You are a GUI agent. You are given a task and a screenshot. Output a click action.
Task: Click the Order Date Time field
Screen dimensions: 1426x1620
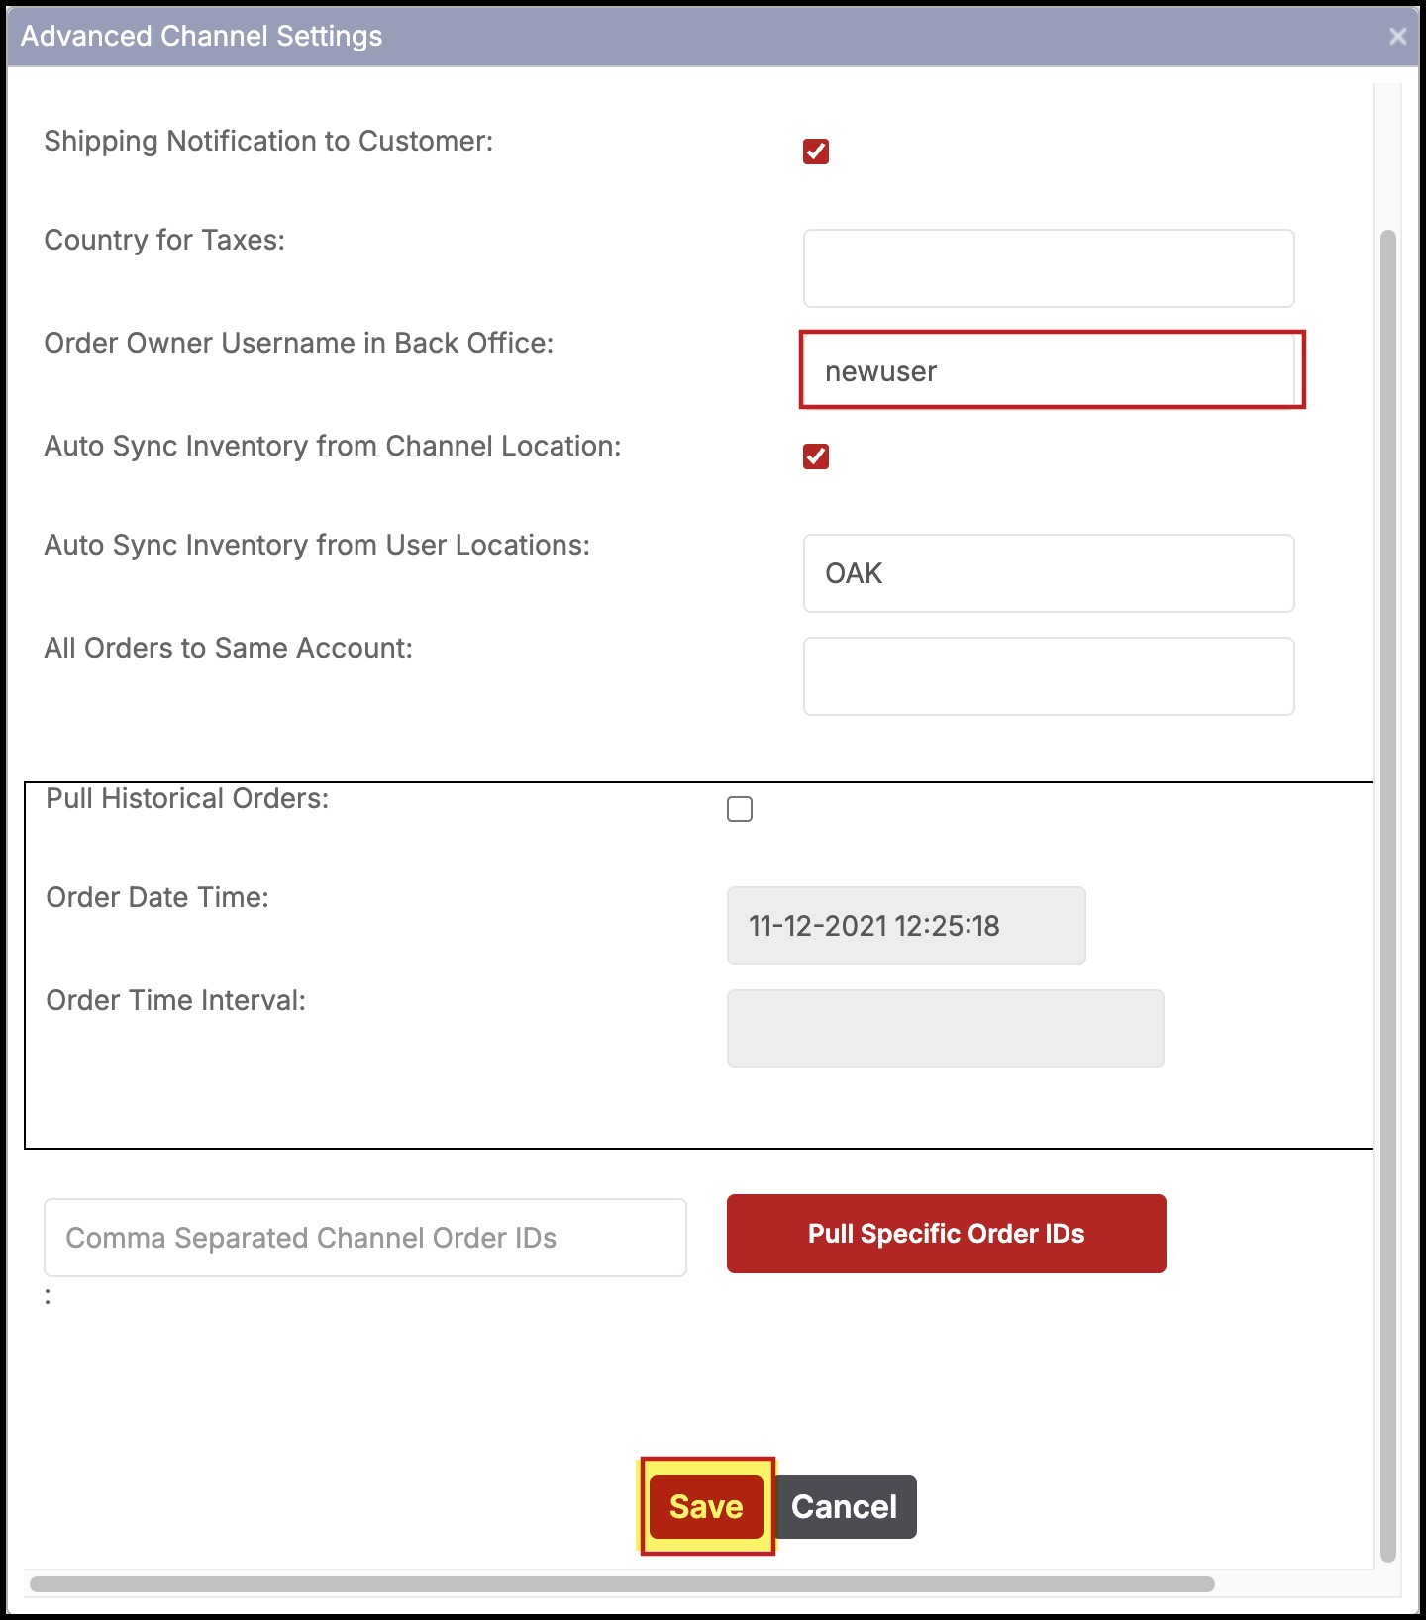click(x=906, y=926)
